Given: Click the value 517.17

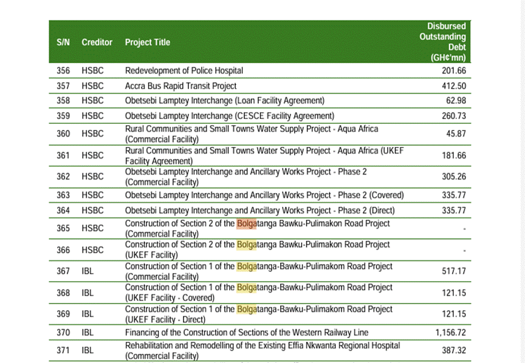Looking at the screenshot, I should [x=454, y=271].
